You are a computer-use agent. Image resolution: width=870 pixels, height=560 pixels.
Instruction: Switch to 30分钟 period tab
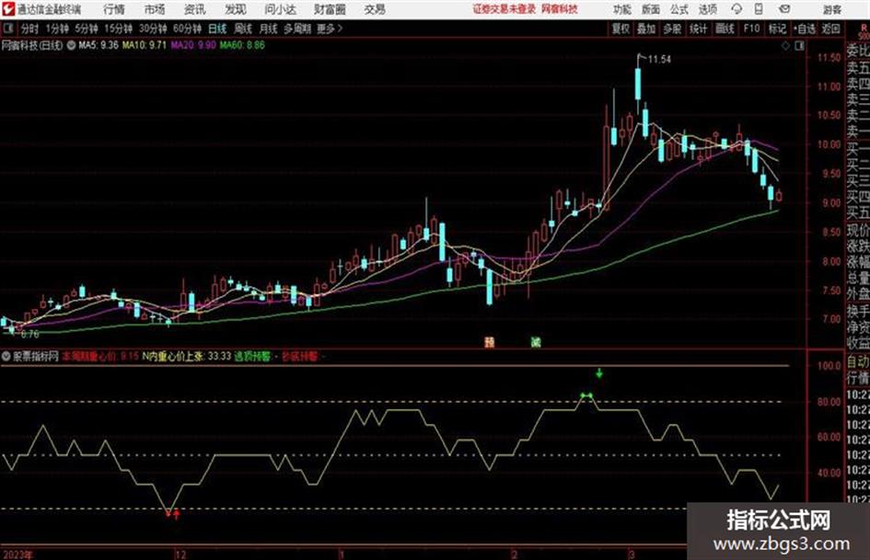153,29
